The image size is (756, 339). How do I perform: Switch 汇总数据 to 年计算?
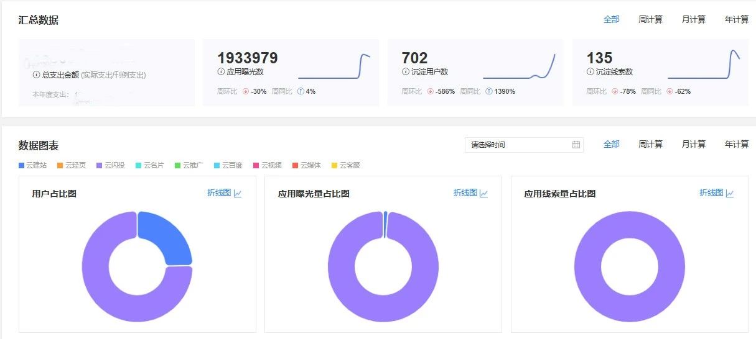click(737, 20)
